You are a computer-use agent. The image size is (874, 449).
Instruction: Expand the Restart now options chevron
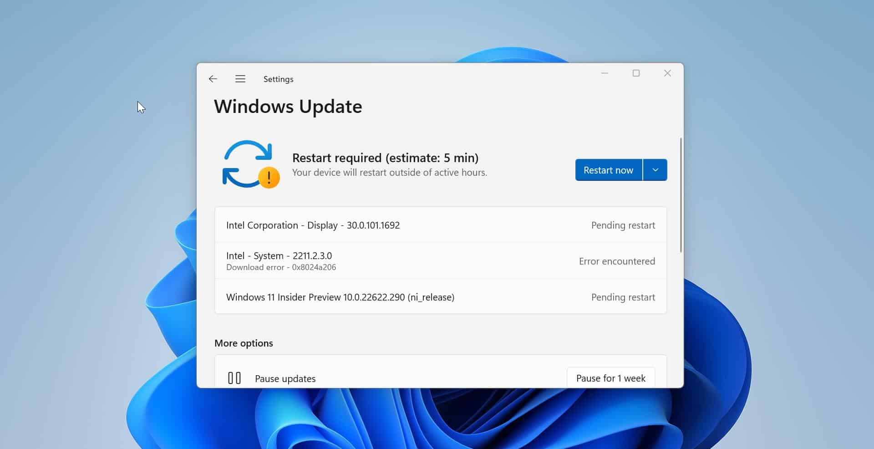[x=655, y=169]
